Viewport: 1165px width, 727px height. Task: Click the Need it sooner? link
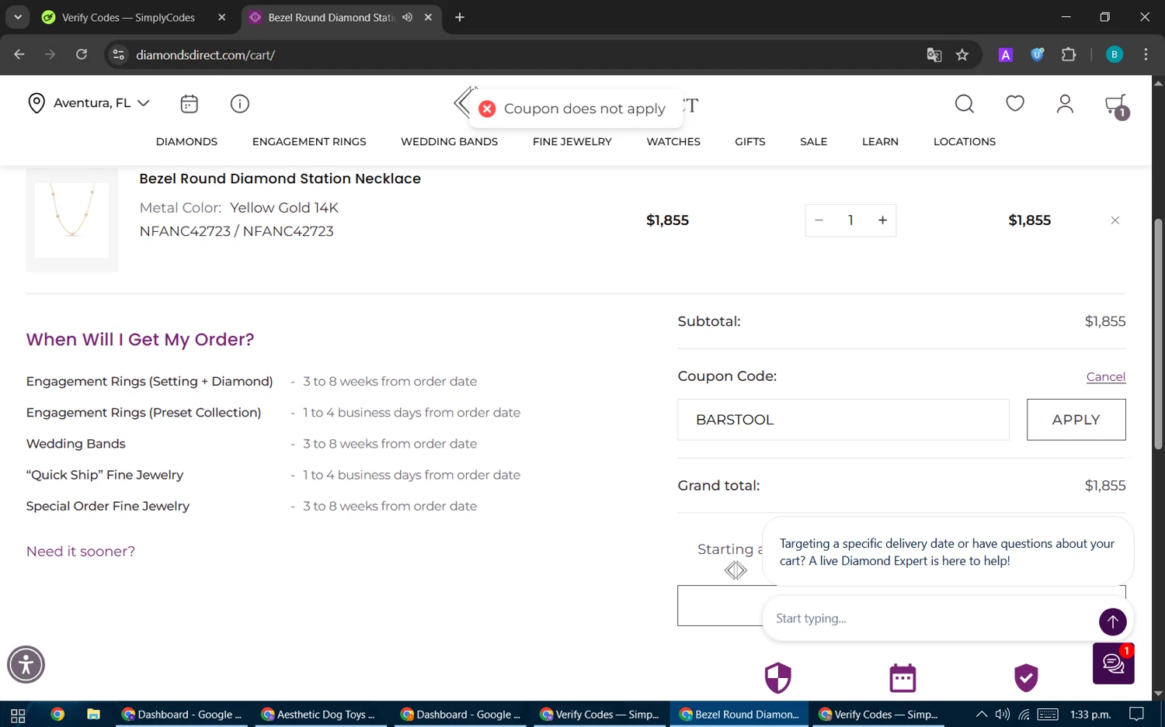pos(81,551)
